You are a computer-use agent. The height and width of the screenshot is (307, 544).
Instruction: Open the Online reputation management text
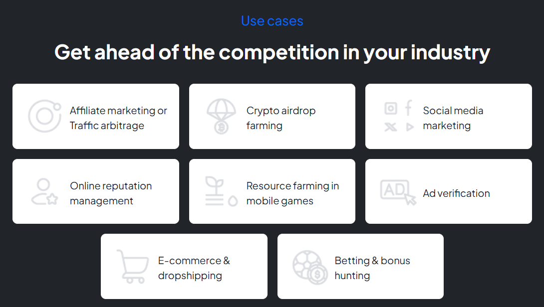point(111,193)
